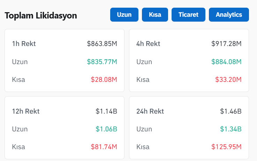
Task: Click the $1.06B long value
Action: pyautogui.click(x=106, y=129)
